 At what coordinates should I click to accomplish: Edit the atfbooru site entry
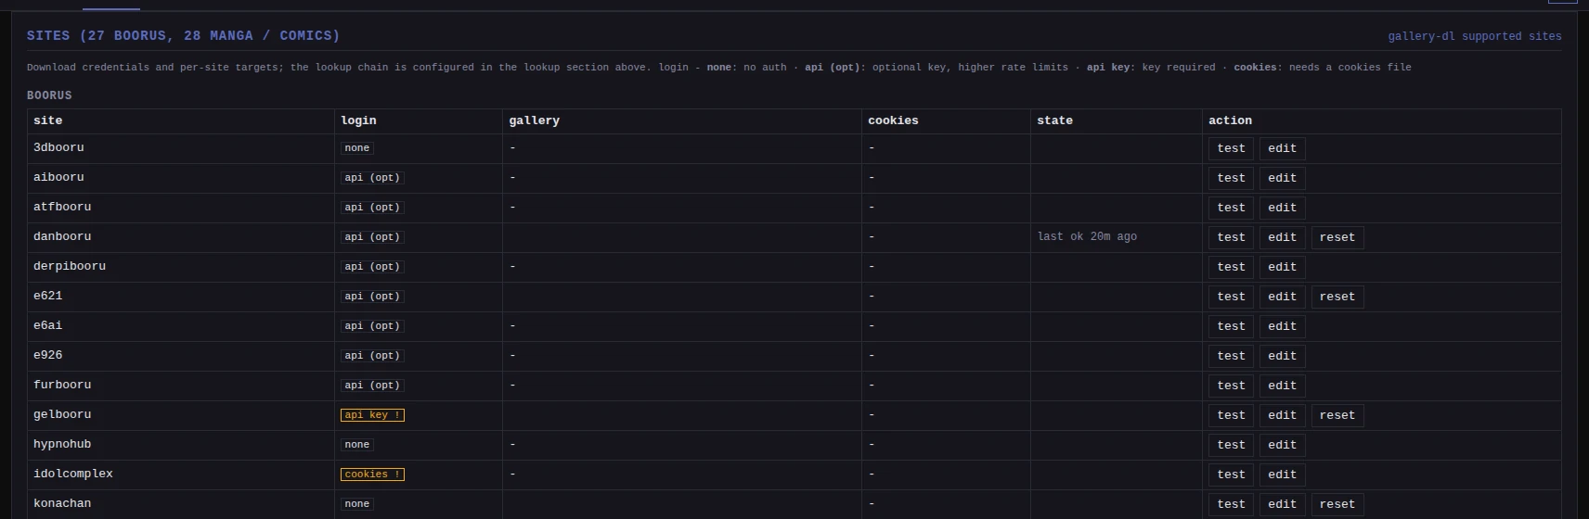tap(1282, 208)
